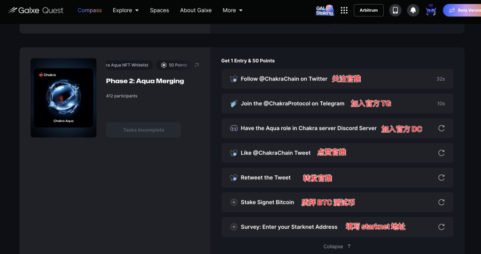Open external link arrow beside 50 Points
This screenshot has height=254, width=481.
click(196, 65)
